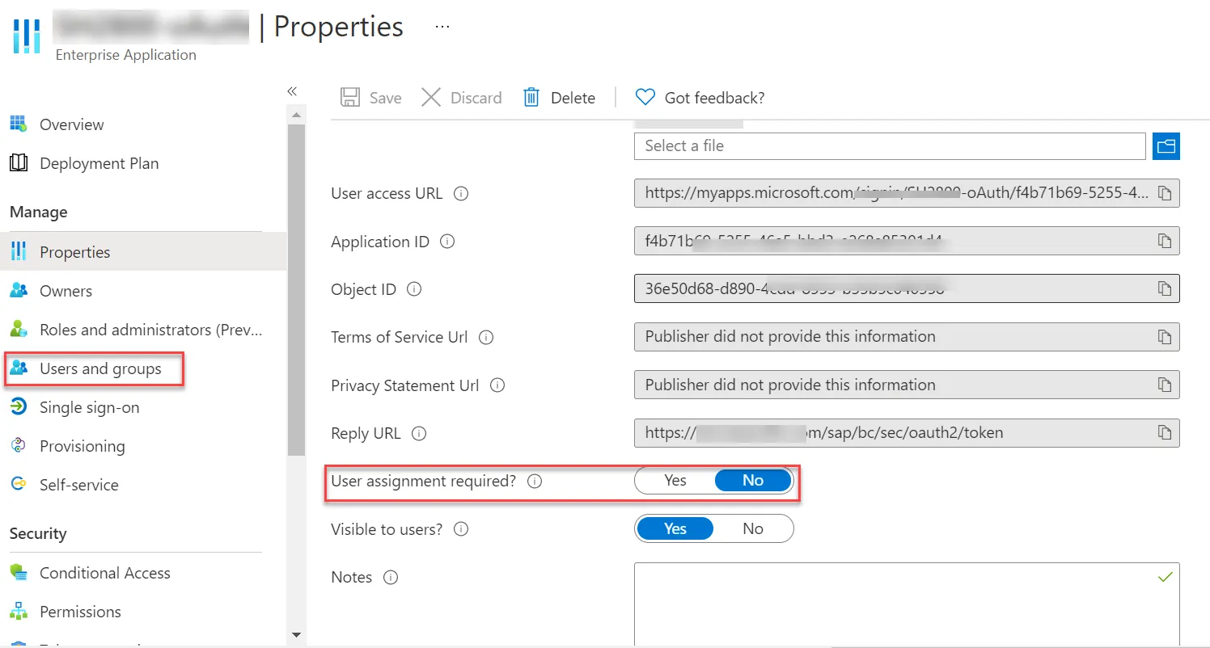Set Visible to users to Yes

tap(675, 528)
